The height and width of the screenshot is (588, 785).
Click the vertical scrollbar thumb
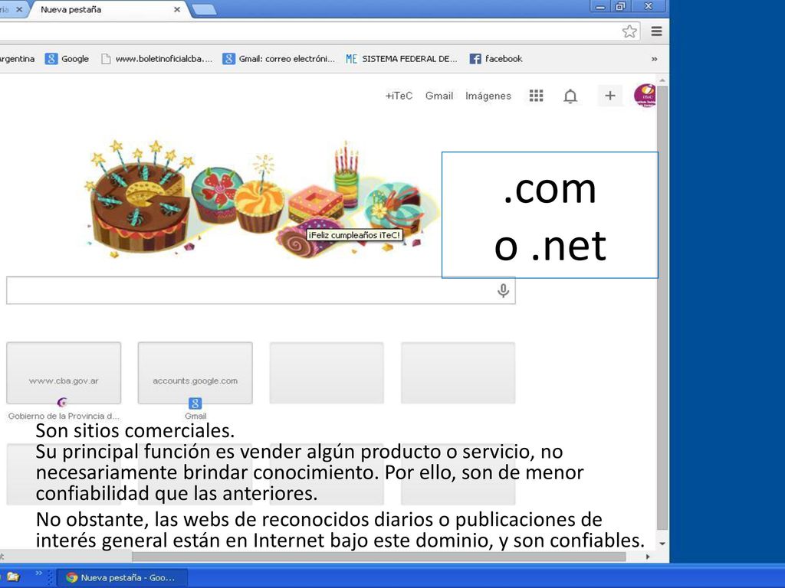pyautogui.click(x=662, y=308)
